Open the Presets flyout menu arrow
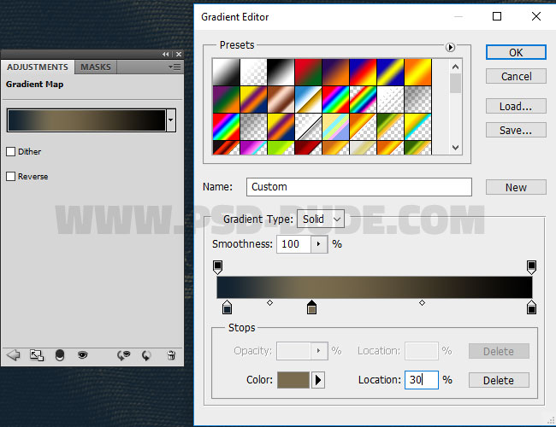The height and width of the screenshot is (427, 556). (450, 47)
